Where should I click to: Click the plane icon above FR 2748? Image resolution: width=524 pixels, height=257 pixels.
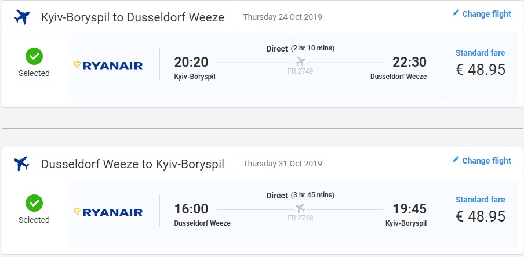click(300, 208)
